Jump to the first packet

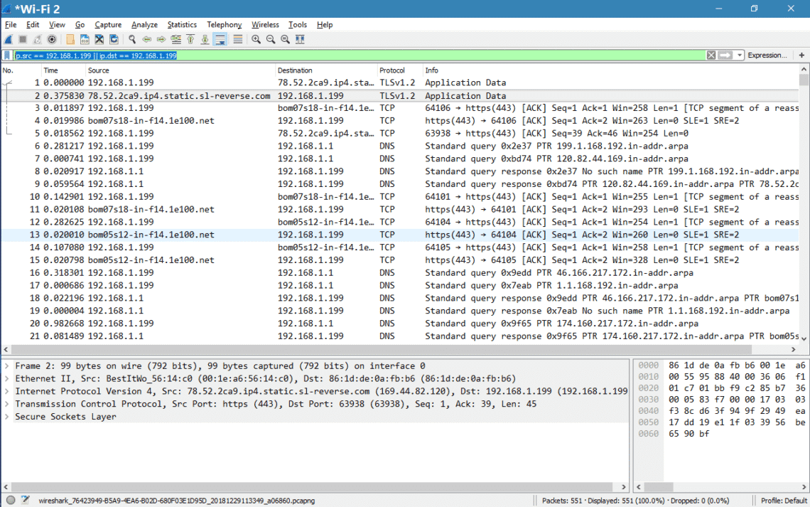(190, 39)
